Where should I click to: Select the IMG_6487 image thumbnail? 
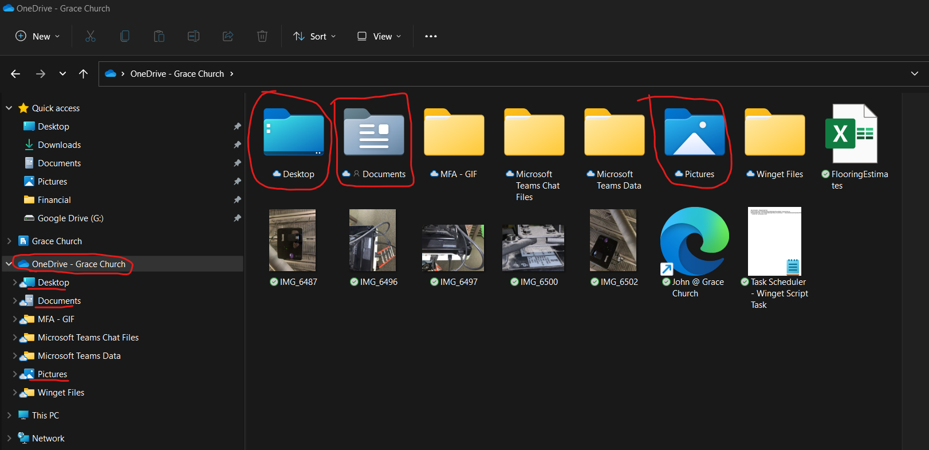[x=293, y=240]
